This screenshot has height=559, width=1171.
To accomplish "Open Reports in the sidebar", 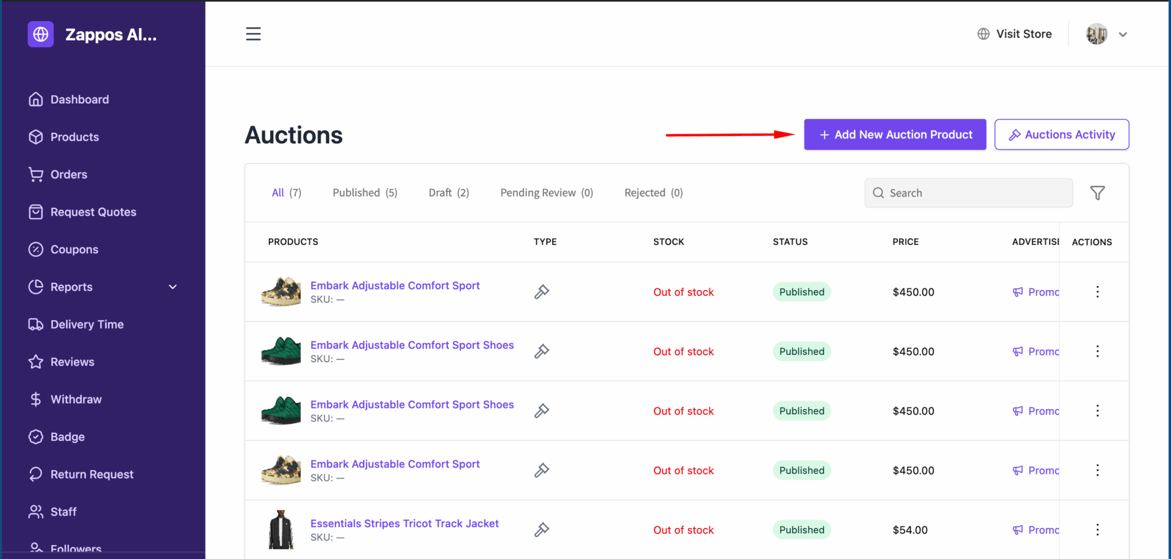I will [x=60, y=287].
